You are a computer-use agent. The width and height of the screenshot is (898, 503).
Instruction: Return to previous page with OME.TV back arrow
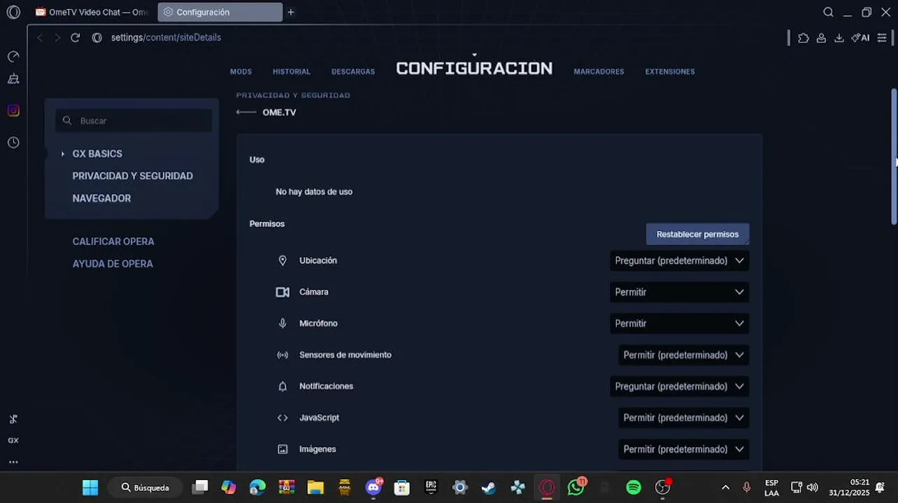246,112
